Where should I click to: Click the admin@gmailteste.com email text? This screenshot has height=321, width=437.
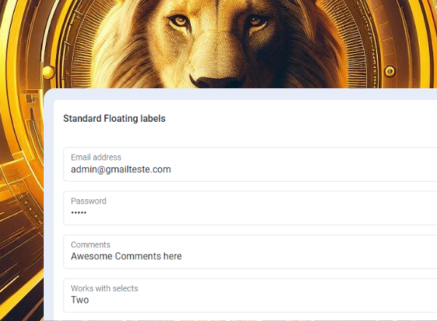click(x=121, y=169)
